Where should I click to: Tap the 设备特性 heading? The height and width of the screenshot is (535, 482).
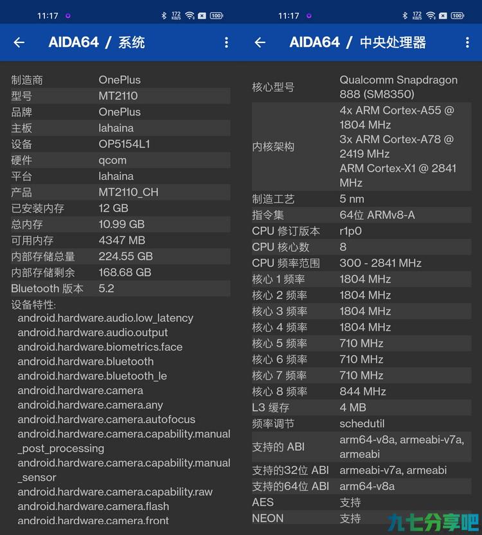pos(33,304)
